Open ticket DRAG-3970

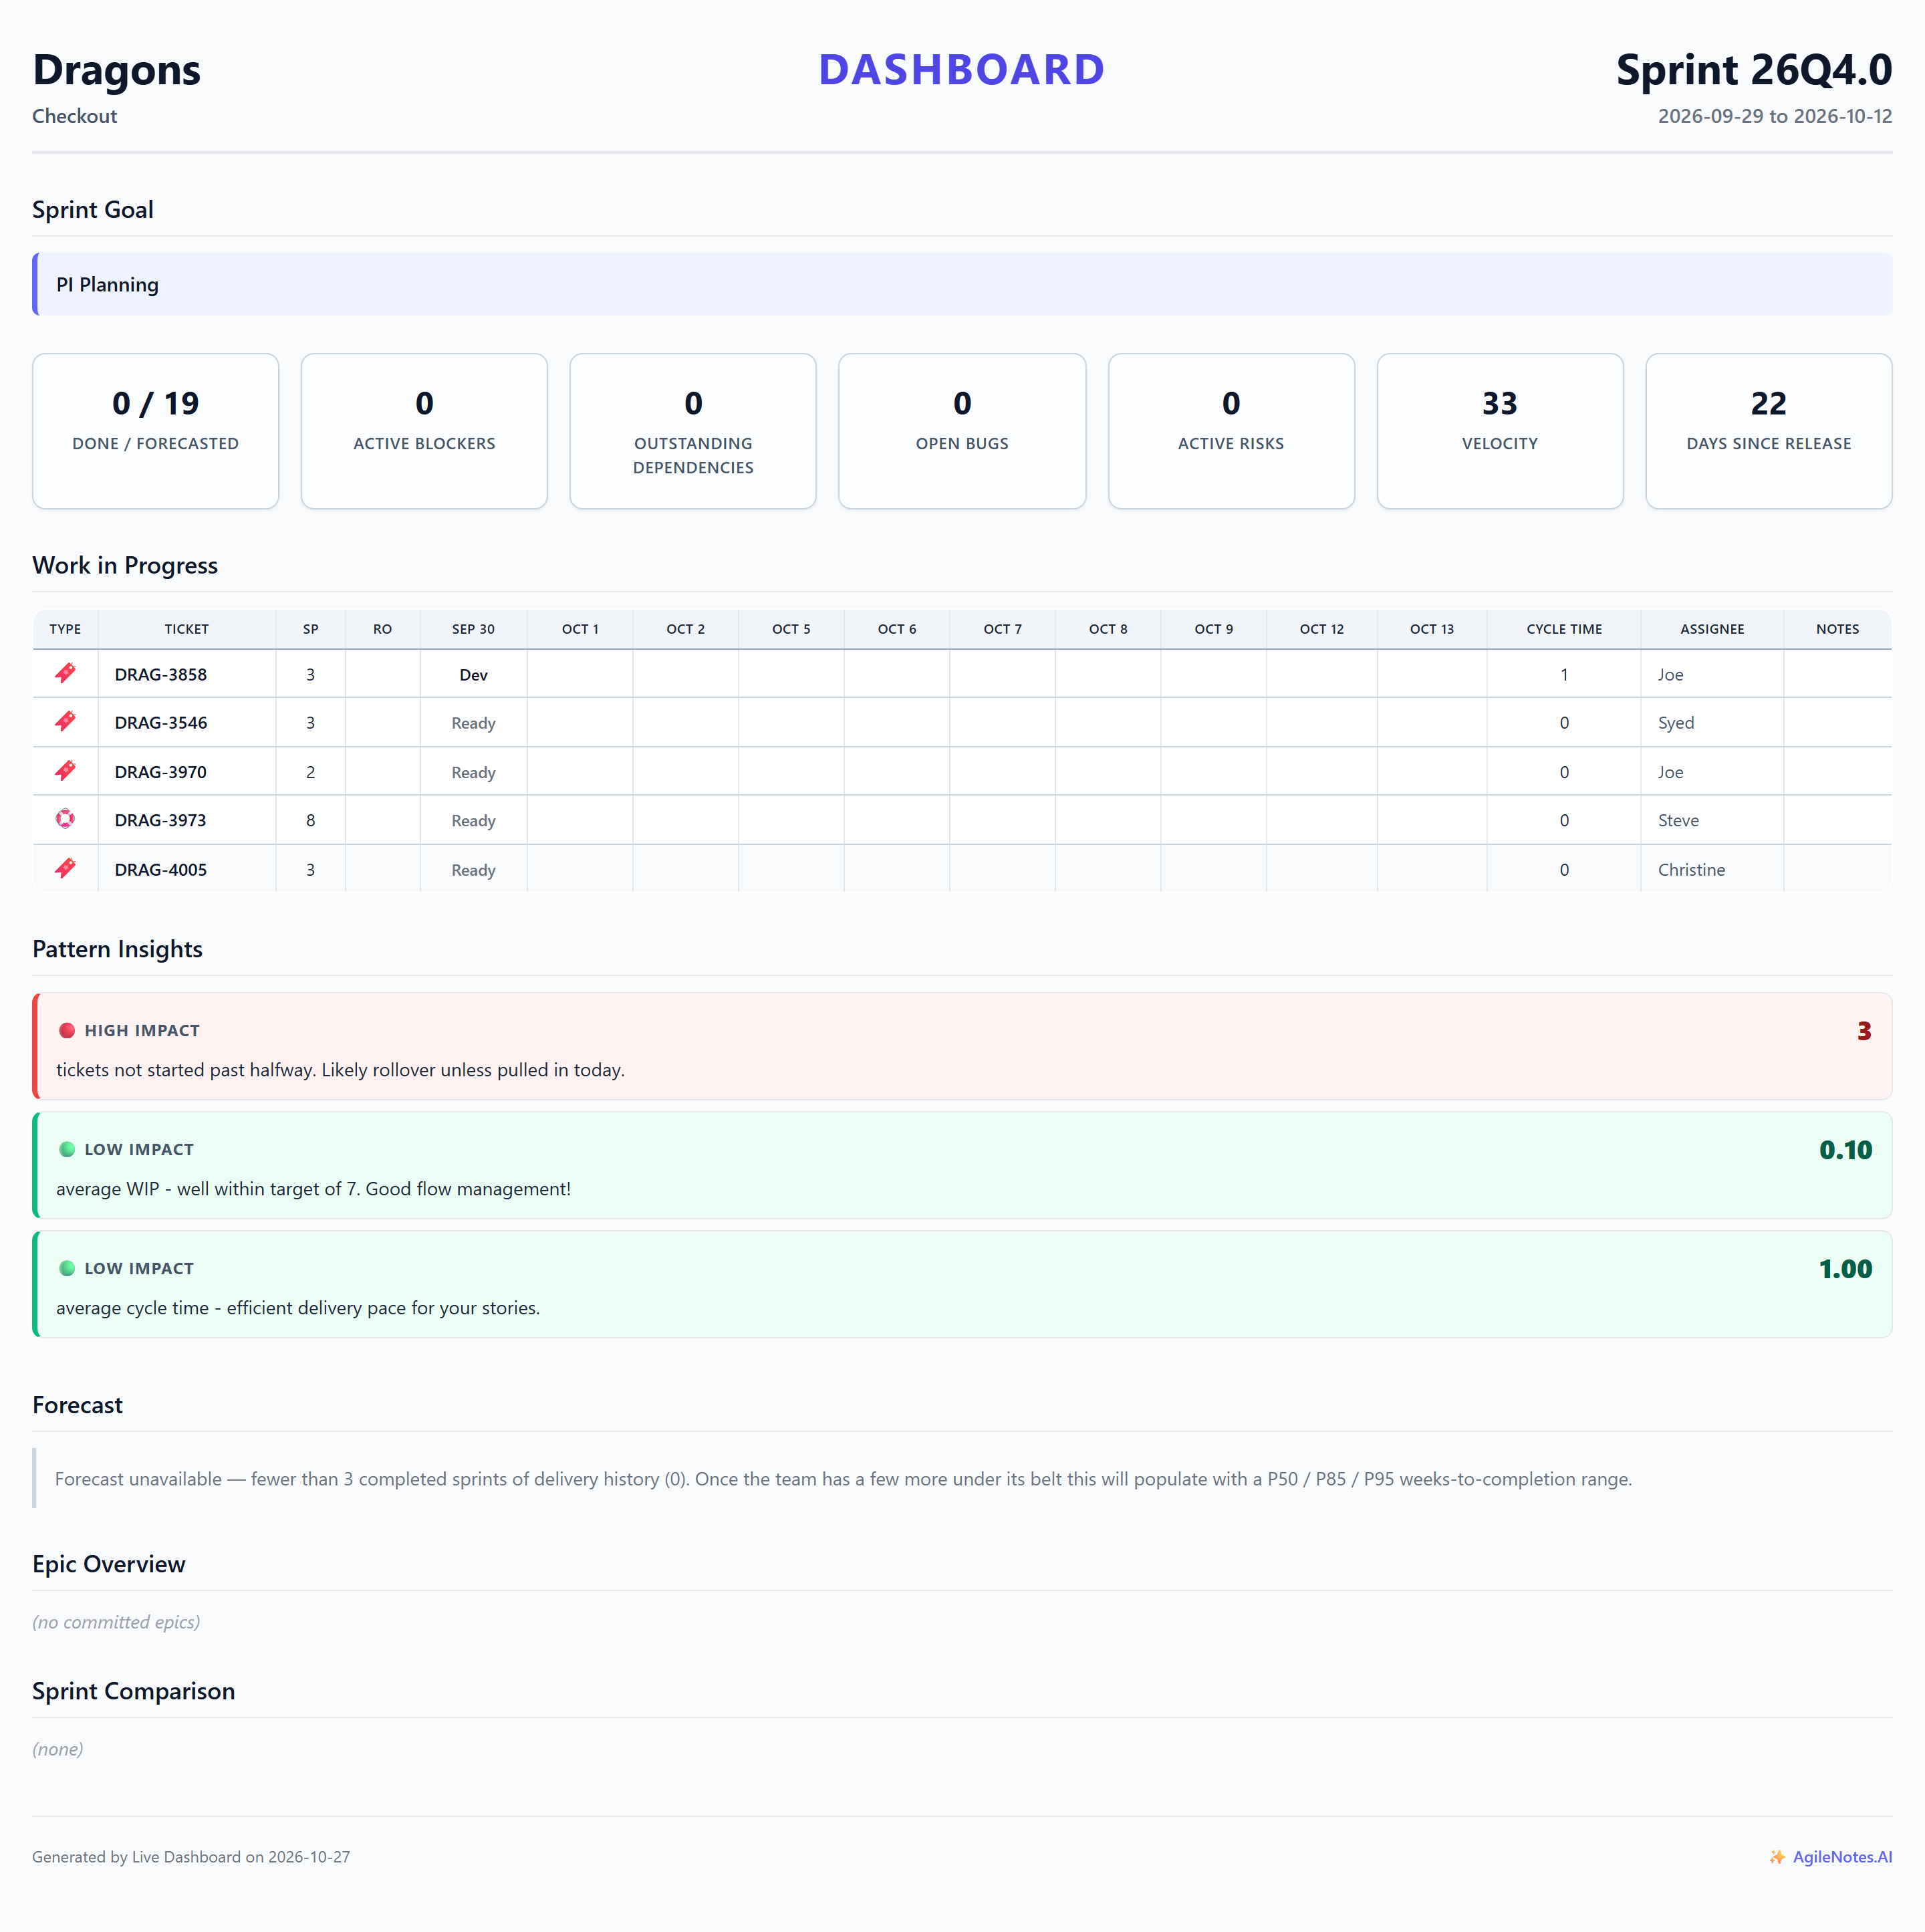click(161, 772)
